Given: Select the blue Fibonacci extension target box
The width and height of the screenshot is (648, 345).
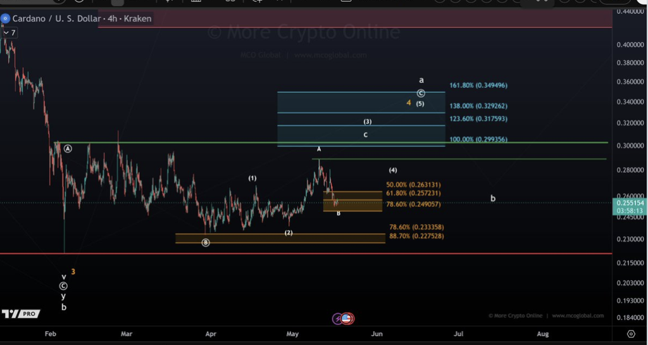Looking at the screenshot, I should coord(361,119).
